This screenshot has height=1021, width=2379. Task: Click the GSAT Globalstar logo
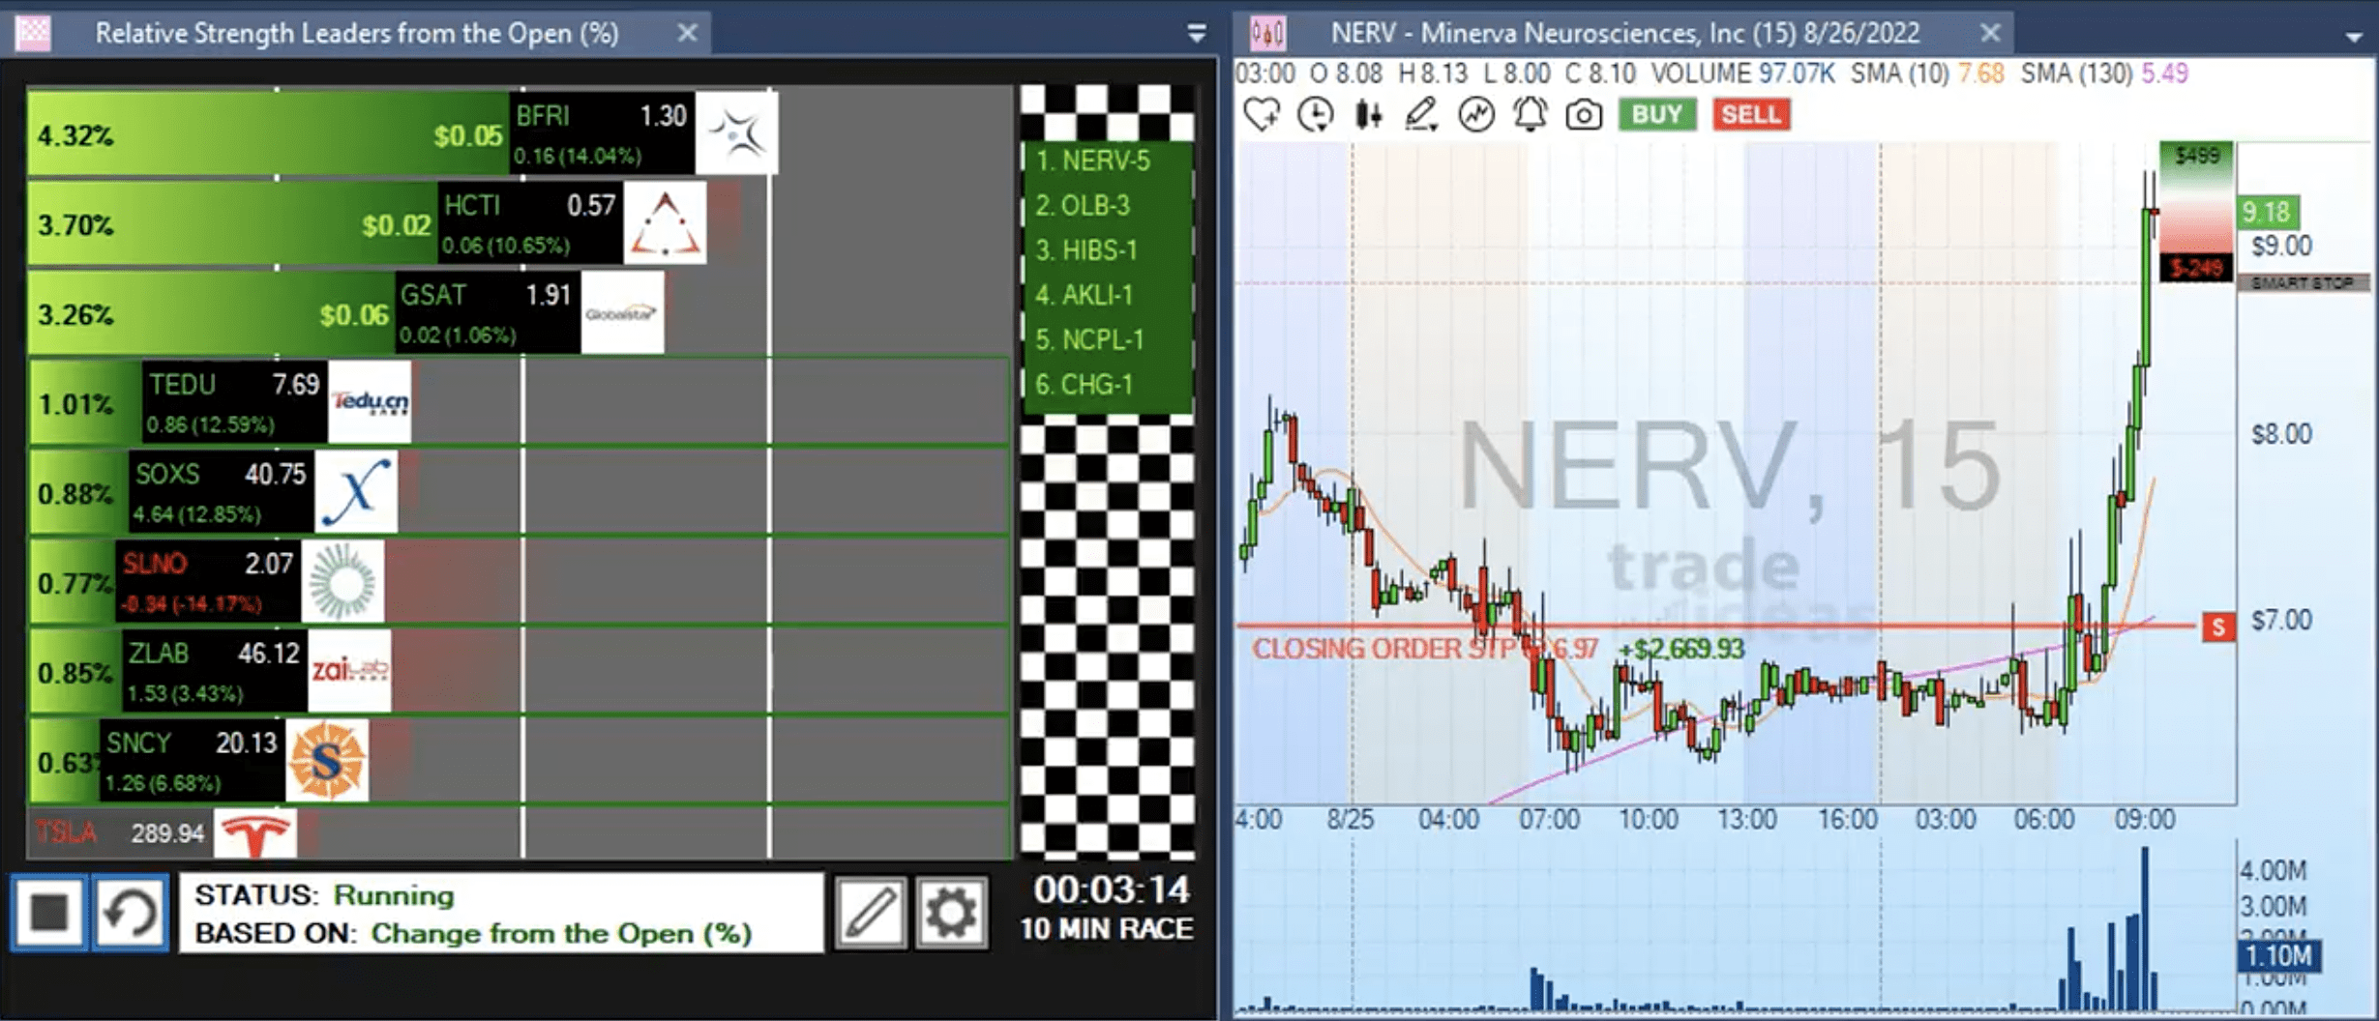click(x=622, y=313)
